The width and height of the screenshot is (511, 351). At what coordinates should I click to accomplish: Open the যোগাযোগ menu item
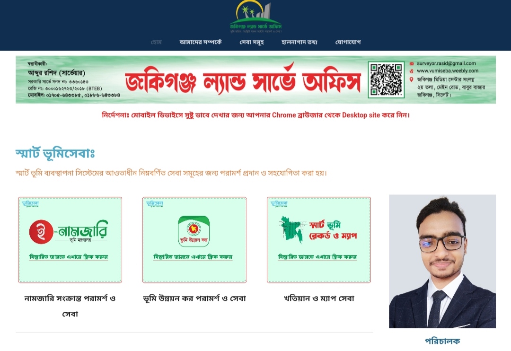pyautogui.click(x=348, y=42)
